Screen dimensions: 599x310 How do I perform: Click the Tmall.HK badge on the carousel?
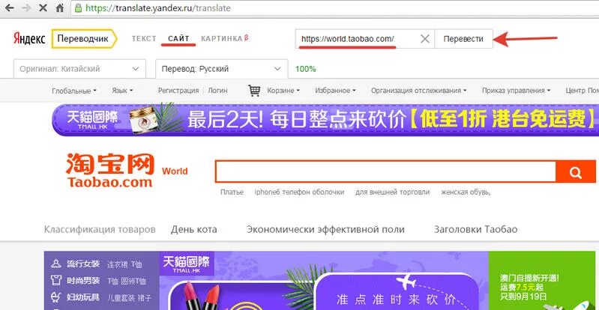tap(187, 264)
